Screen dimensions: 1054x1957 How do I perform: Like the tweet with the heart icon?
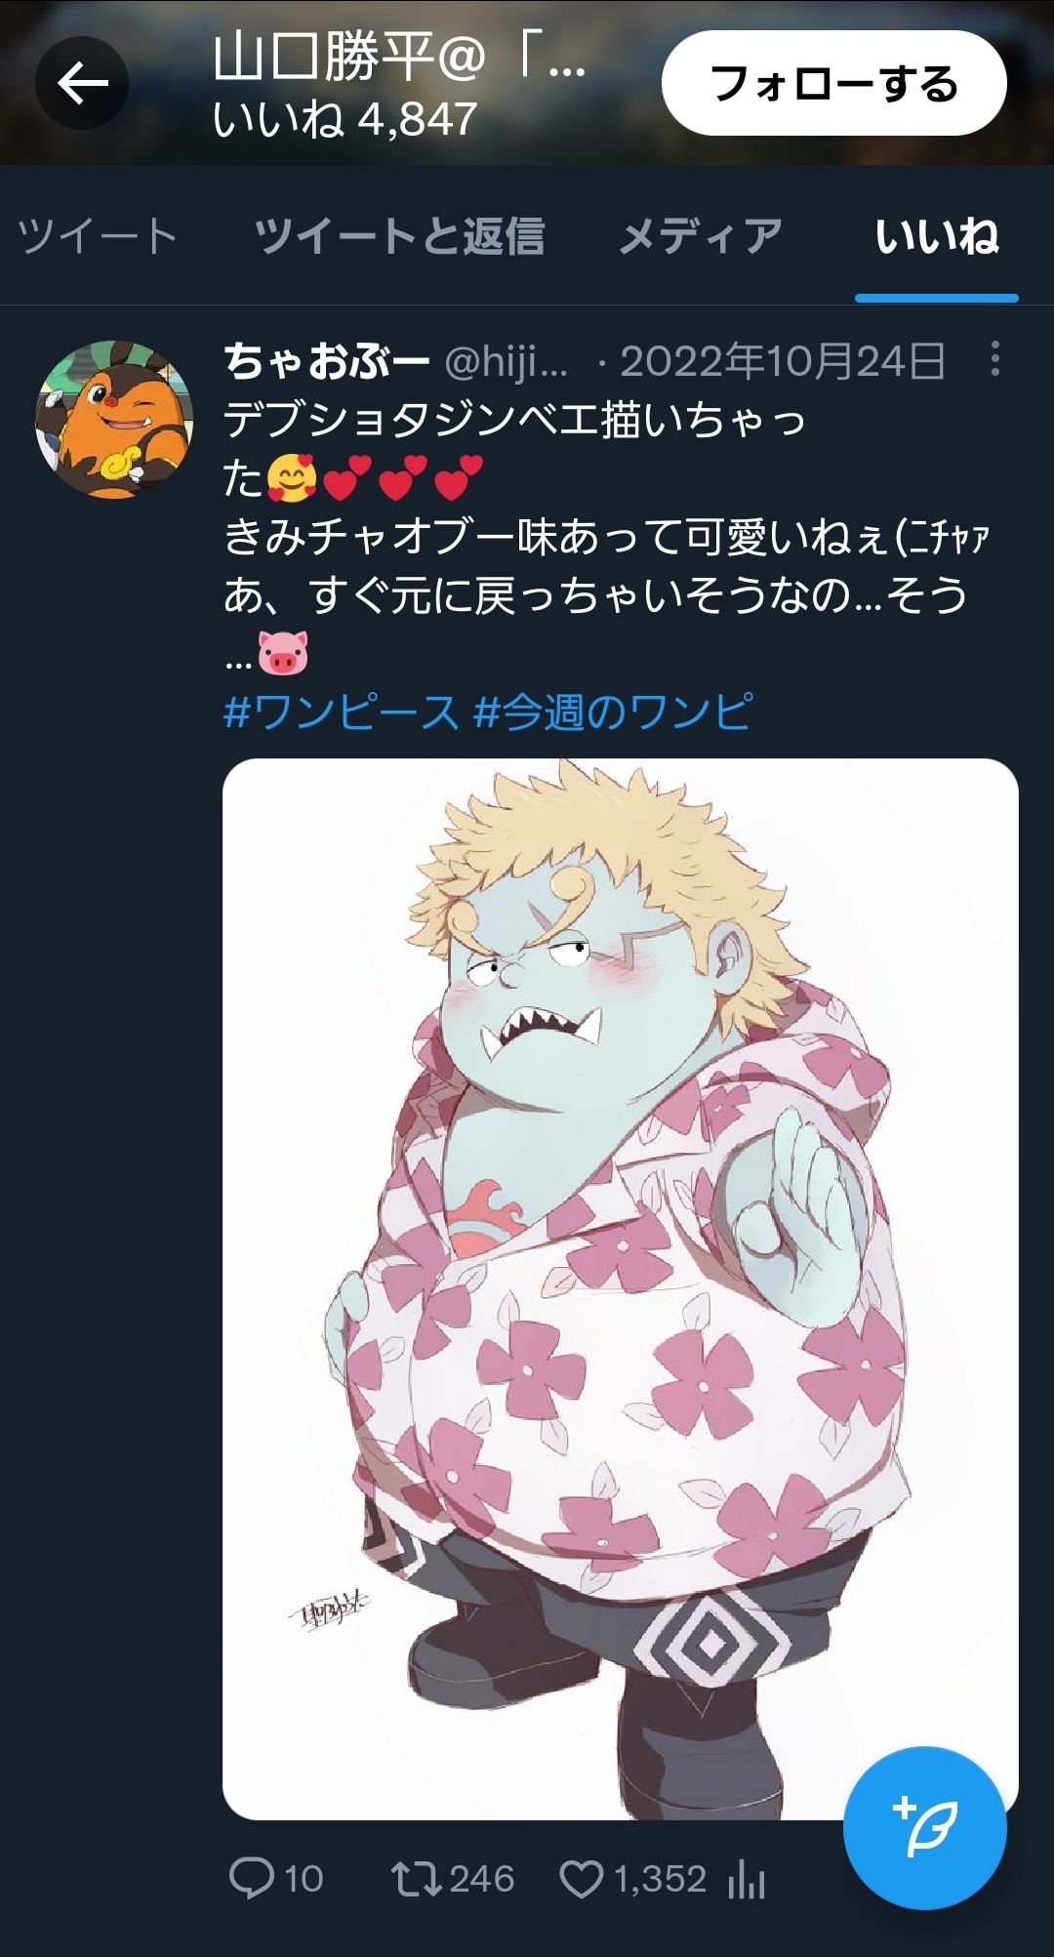[x=582, y=1879]
